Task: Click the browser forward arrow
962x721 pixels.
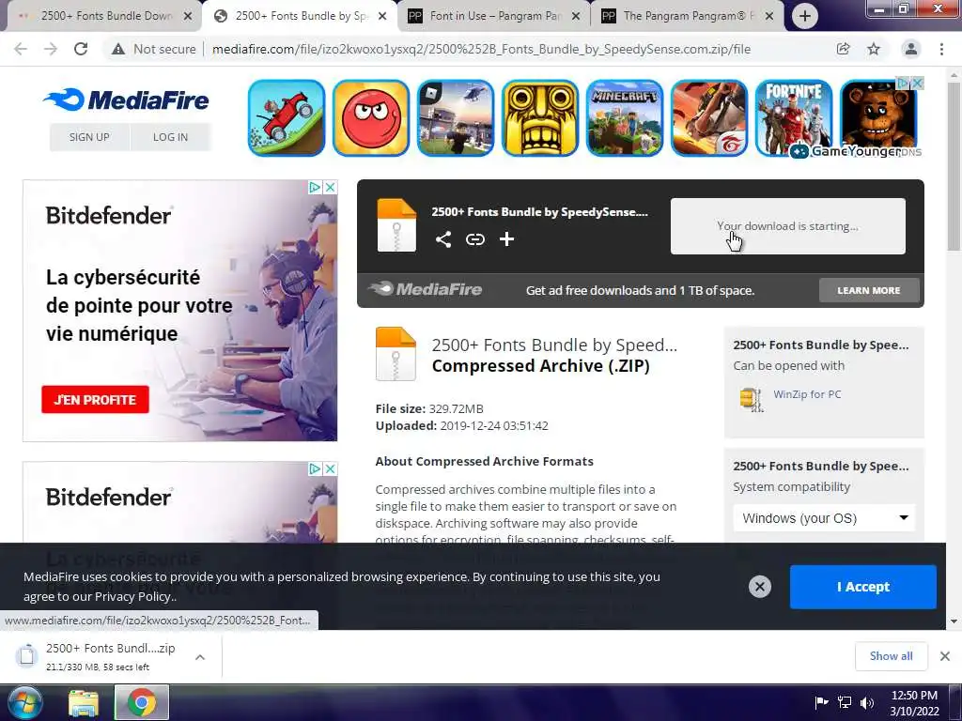Action: [51, 49]
